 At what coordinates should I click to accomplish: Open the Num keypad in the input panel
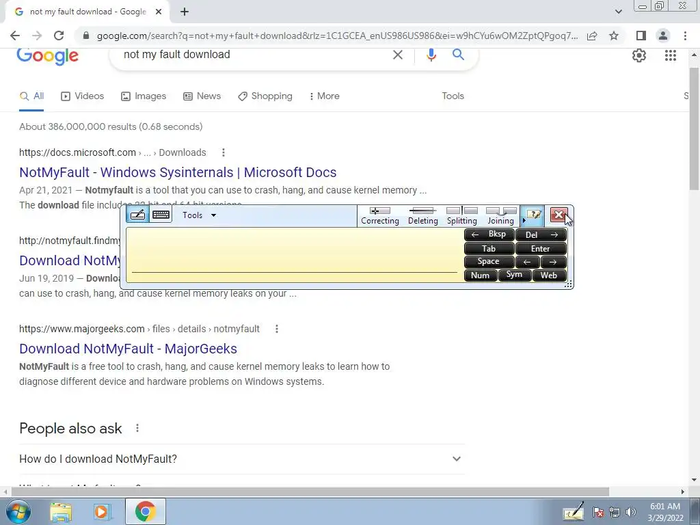pyautogui.click(x=481, y=275)
